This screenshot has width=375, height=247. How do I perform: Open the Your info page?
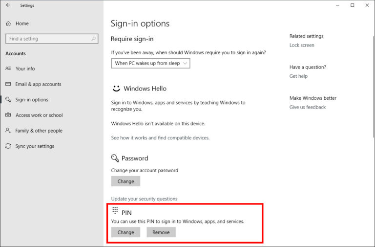25,68
